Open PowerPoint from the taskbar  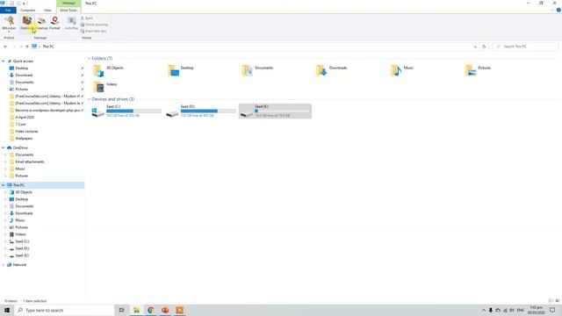(165, 310)
